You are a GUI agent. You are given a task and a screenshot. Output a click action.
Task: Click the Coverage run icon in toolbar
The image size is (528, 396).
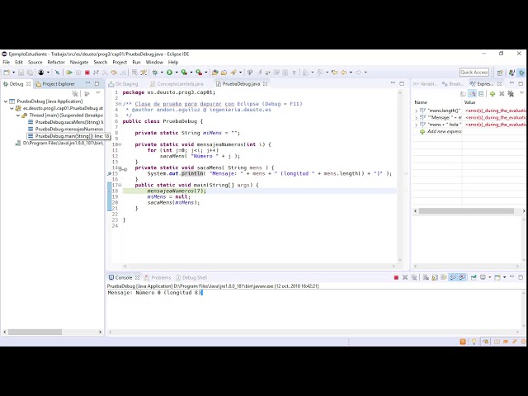[x=184, y=73]
